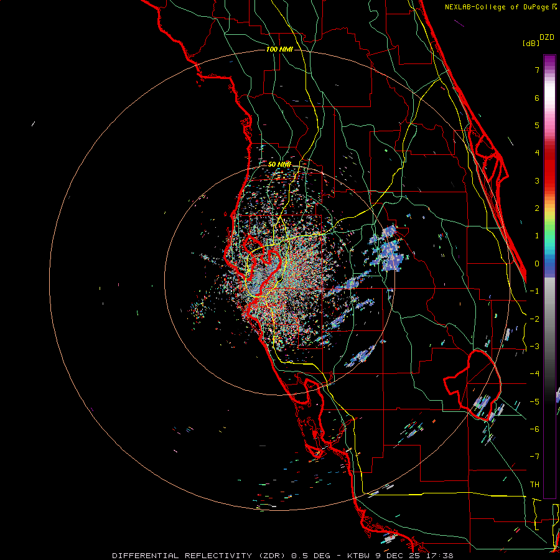Click the TH threshold label on legend
Image resolution: width=560 pixels, height=560 pixels.
534,485
